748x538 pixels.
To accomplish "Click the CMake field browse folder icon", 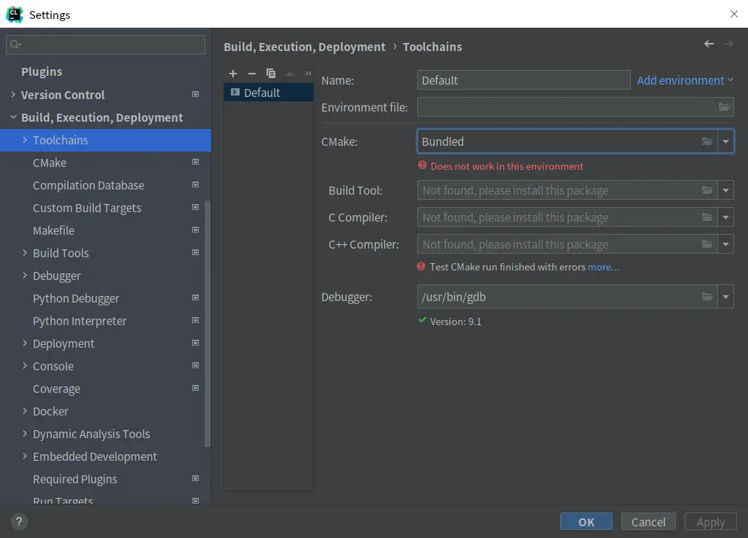I will (x=707, y=141).
